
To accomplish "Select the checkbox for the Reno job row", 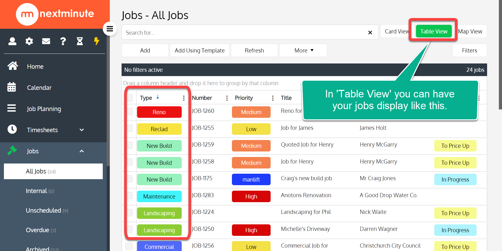I will (129, 112).
